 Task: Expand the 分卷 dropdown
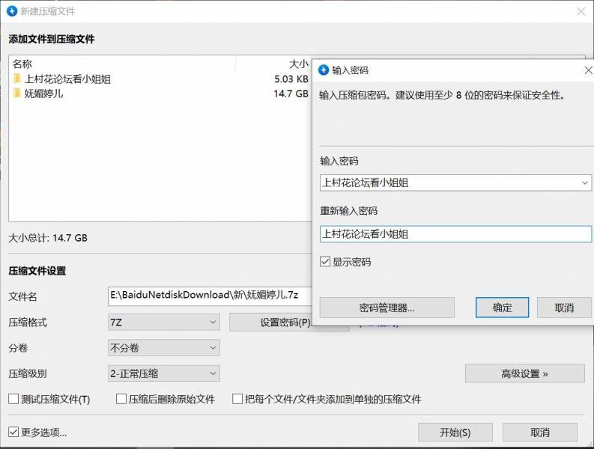[164, 348]
